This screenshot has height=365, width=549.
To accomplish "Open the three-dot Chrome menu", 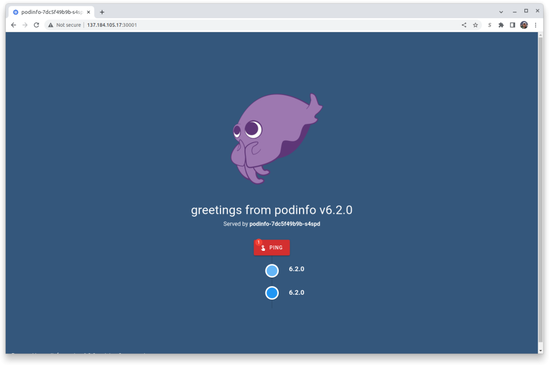I will pyautogui.click(x=536, y=25).
